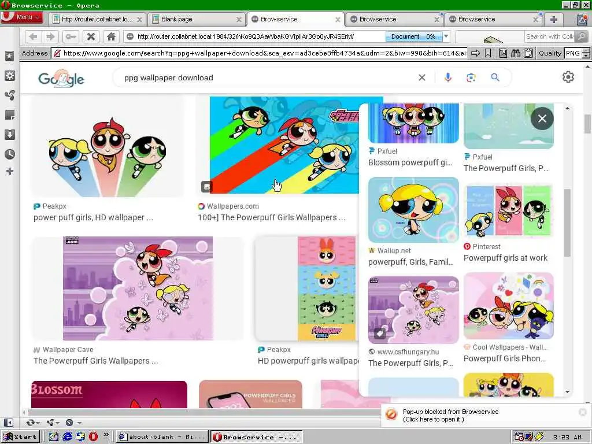Click the Browservice find binoculars icon

(x=515, y=53)
